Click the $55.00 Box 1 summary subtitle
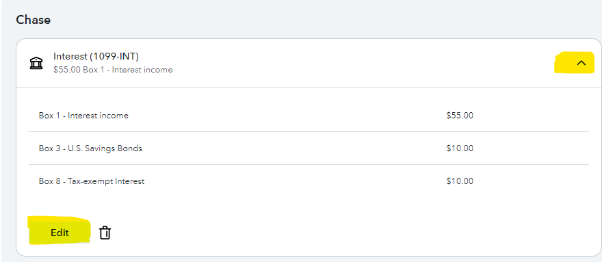 113,70
